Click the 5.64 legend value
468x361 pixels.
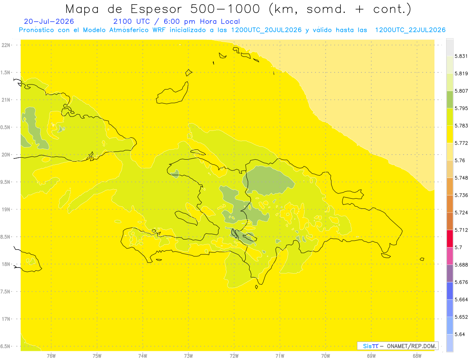point(460,334)
